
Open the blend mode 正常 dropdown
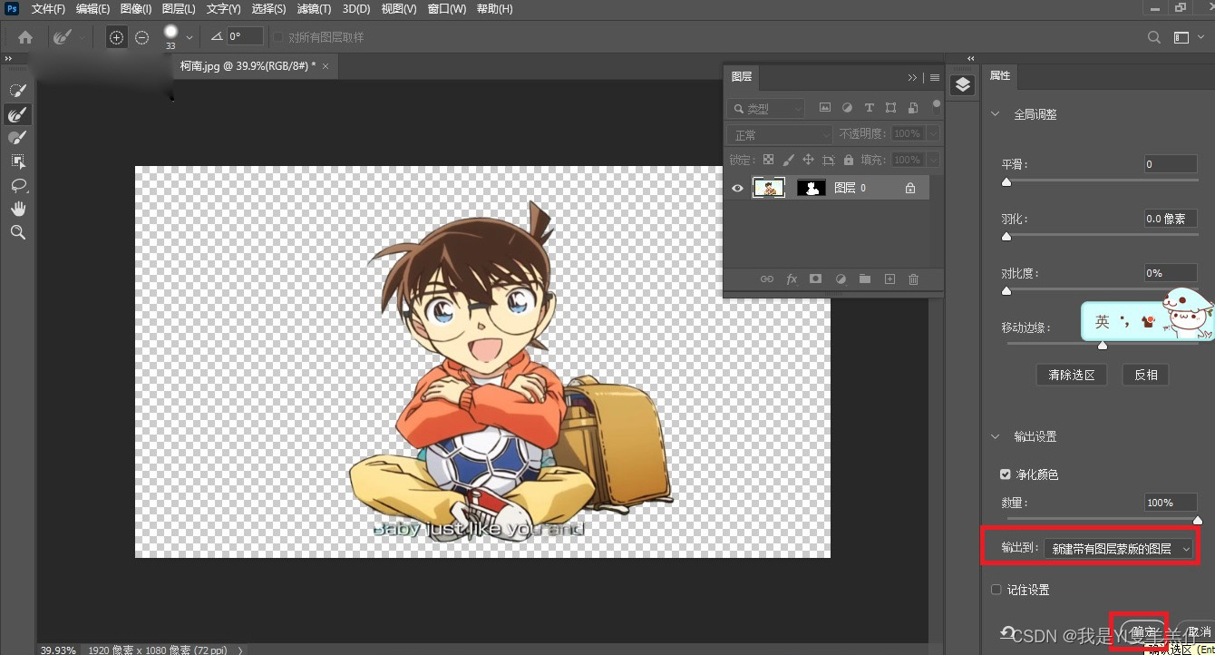[x=780, y=134]
